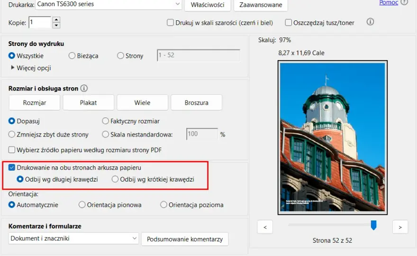Set orientation to Automatycznie
Viewport: 417px width, 256px height.
tap(12, 205)
